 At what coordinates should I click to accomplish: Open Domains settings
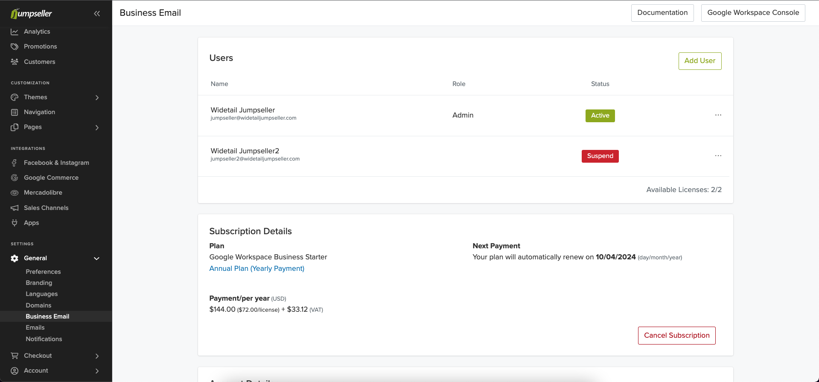38,305
